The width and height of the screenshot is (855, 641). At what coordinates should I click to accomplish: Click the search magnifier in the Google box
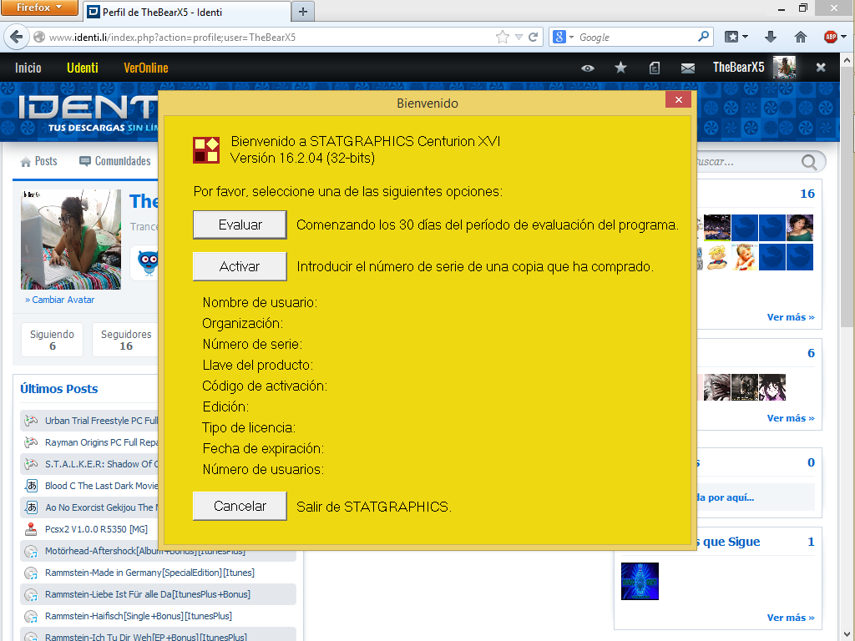coord(703,37)
